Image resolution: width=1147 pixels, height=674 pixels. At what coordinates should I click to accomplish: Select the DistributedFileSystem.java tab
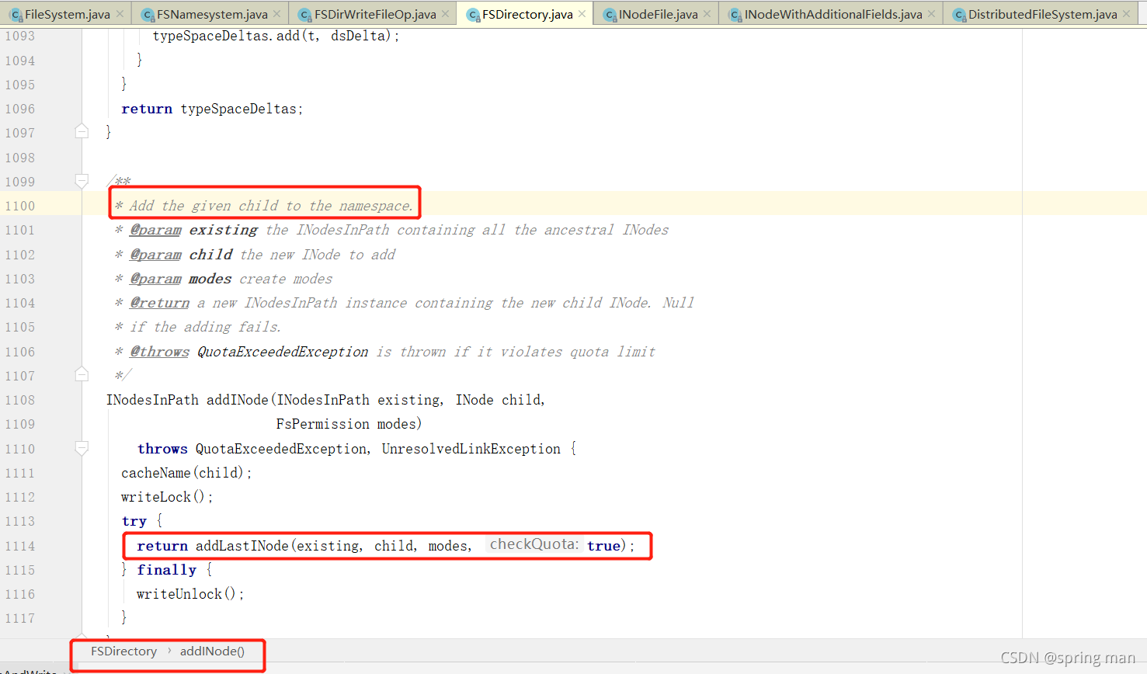1042,14
